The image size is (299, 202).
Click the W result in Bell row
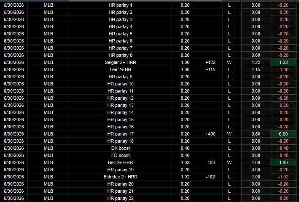[x=229, y=162]
